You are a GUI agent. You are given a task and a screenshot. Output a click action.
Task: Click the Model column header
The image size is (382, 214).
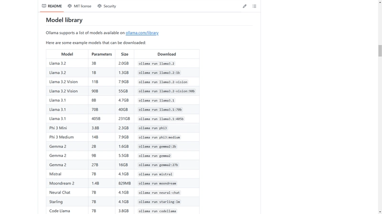coord(67,54)
